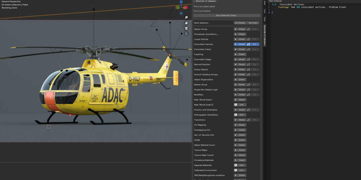Run Check for Texture Maps
Image resolution: width=361 pixels, height=180 pixels.
tap(240, 150)
